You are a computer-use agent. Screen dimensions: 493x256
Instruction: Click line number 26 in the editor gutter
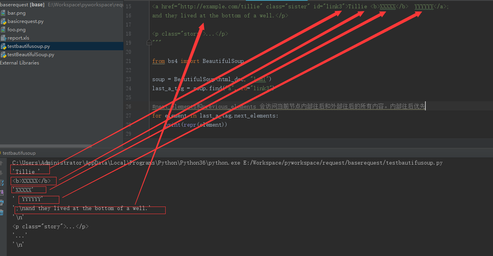tap(128, 106)
